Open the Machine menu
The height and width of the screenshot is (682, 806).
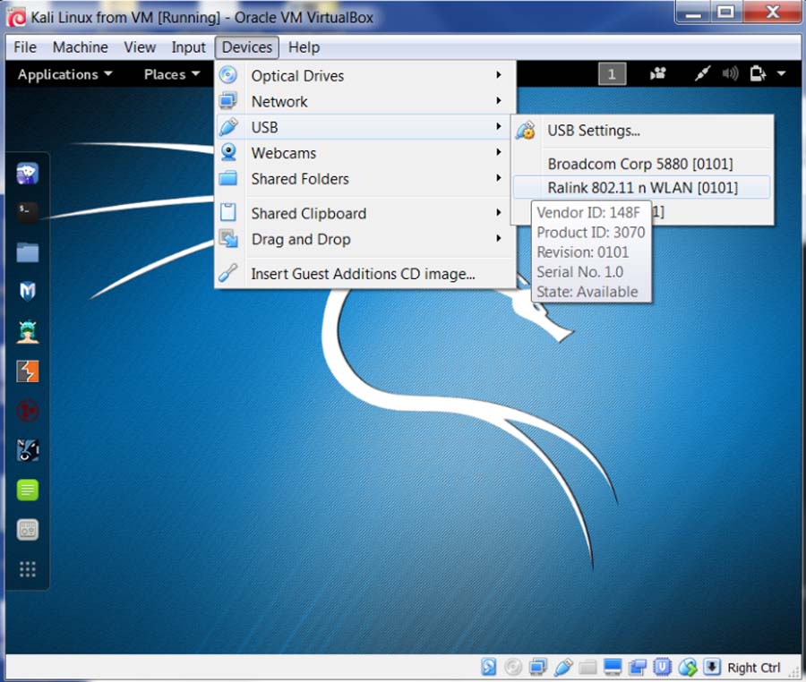click(80, 47)
